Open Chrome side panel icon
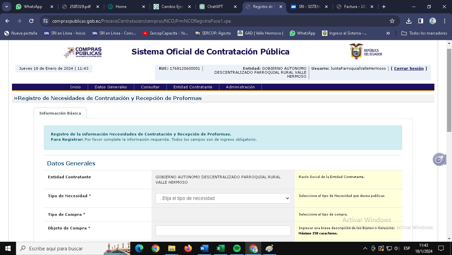This screenshot has height=255, width=452. point(421,21)
